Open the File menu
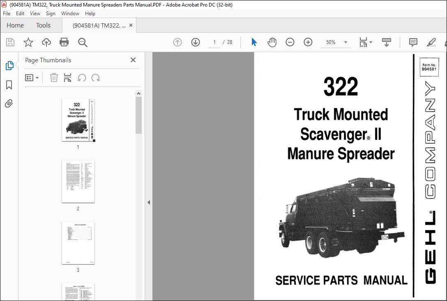The height and width of the screenshot is (301, 447). pyautogui.click(x=7, y=14)
